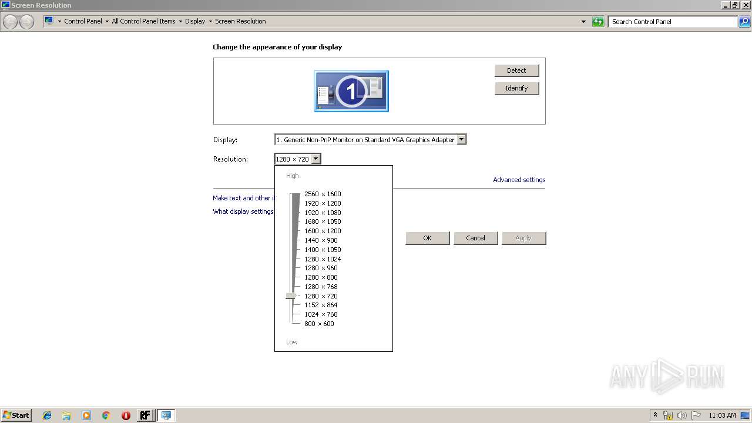This screenshot has height=423, width=752.
Task: Click the monitor 1 display thumbnail
Action: click(x=351, y=91)
